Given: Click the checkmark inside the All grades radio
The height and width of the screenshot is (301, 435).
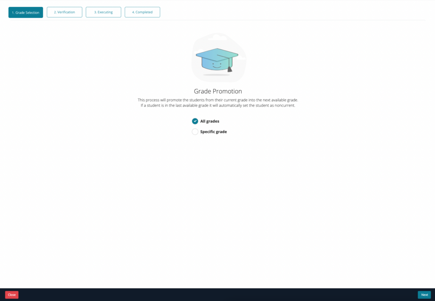Looking at the screenshot, I should pyautogui.click(x=195, y=121).
